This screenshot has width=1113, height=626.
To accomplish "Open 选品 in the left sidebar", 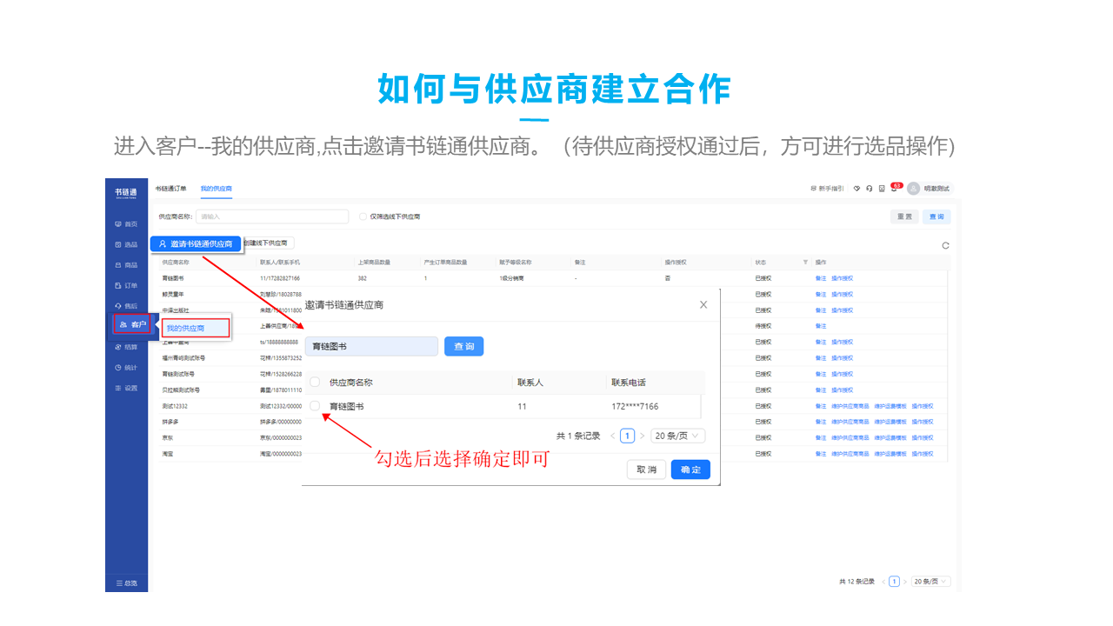I will [126, 244].
